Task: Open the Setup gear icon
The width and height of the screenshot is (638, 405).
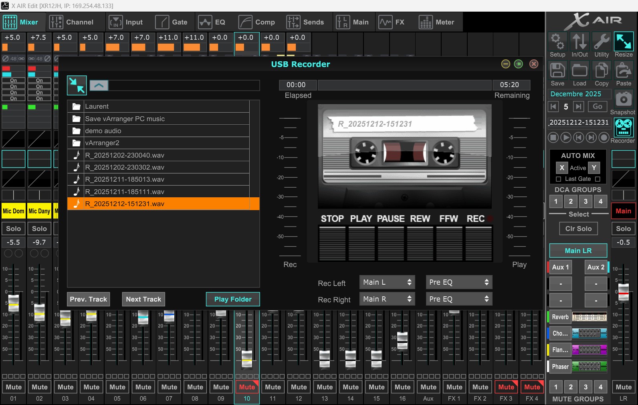Action: tap(557, 42)
